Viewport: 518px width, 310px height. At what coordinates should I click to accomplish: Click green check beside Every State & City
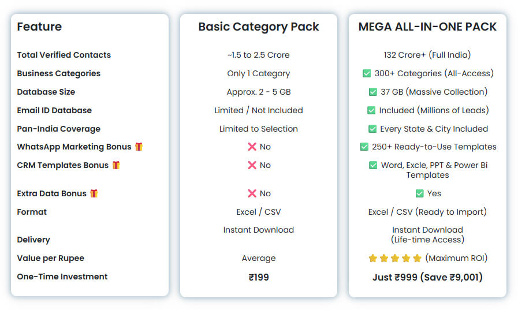point(372,129)
